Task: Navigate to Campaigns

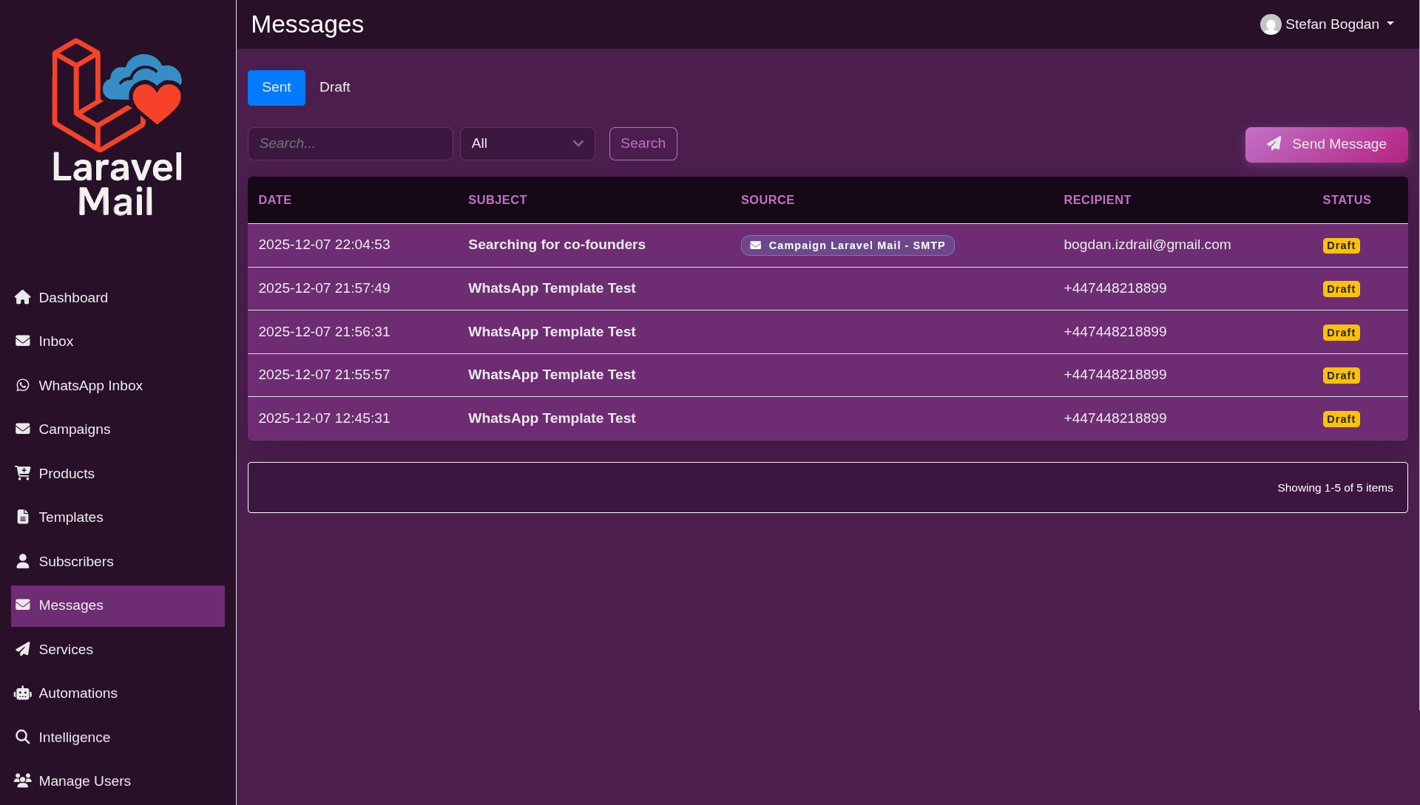Action: click(x=118, y=429)
